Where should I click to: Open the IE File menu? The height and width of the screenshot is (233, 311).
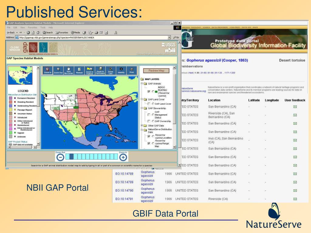point(9,28)
